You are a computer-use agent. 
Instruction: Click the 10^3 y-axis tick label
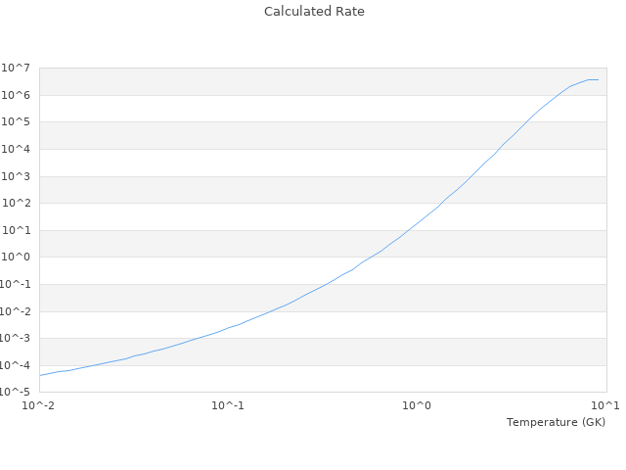click(19, 177)
